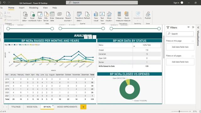
Task: Switch to the WOOD NCRs page tab
Action: point(32,107)
